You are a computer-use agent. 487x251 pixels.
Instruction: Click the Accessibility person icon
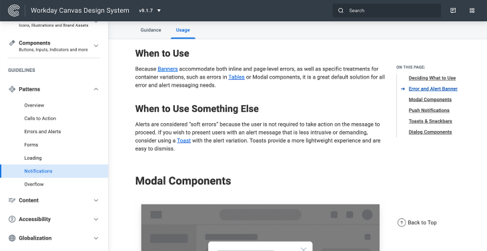click(12, 219)
